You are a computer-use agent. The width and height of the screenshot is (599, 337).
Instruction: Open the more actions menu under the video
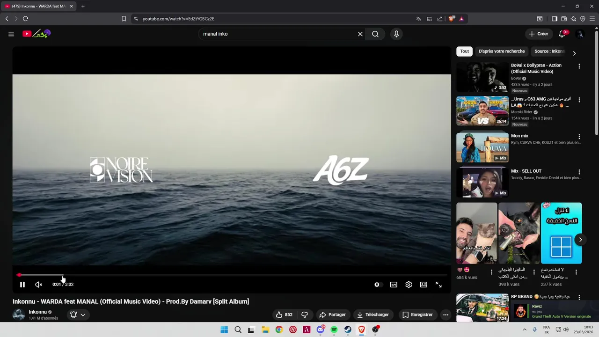click(446, 315)
